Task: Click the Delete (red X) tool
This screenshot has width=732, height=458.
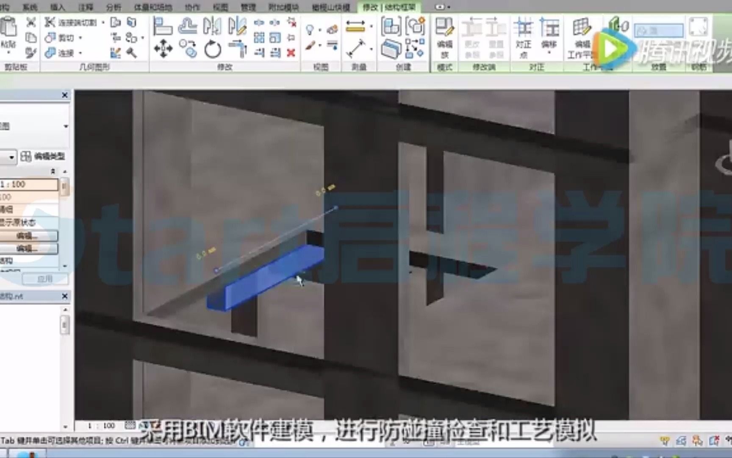Action: click(291, 53)
